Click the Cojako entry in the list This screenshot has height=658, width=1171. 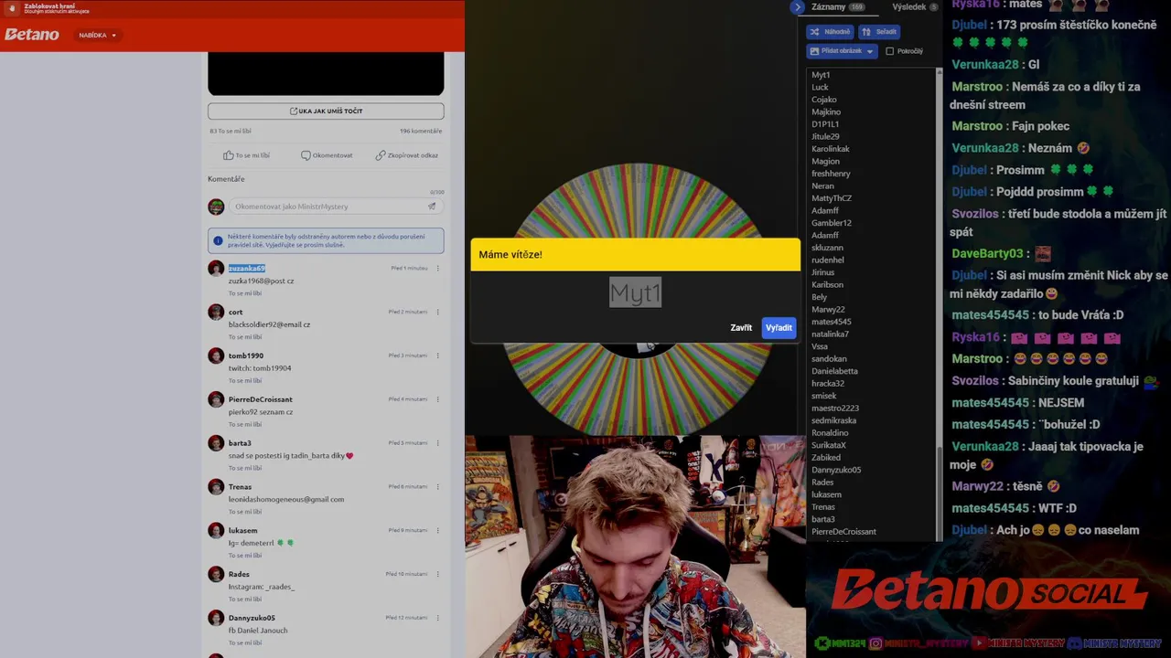click(824, 100)
